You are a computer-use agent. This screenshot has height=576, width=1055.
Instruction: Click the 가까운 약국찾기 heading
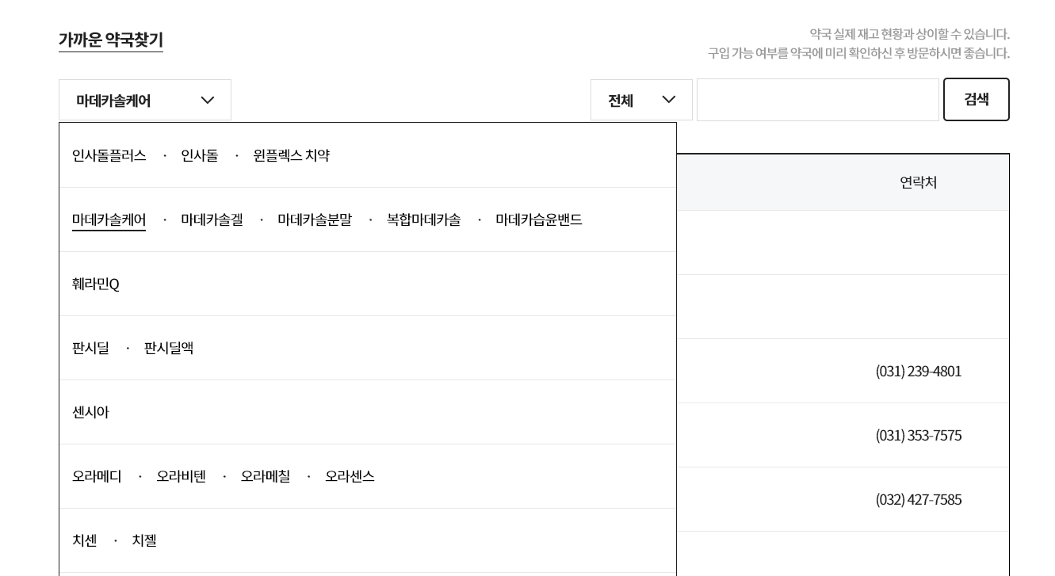(x=111, y=40)
